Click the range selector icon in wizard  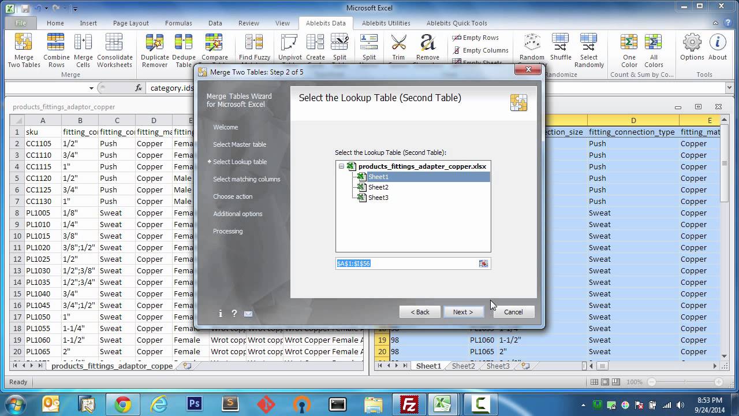point(483,263)
